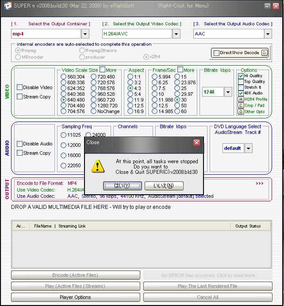Enable Disable Video checkbox

coord(19,87)
